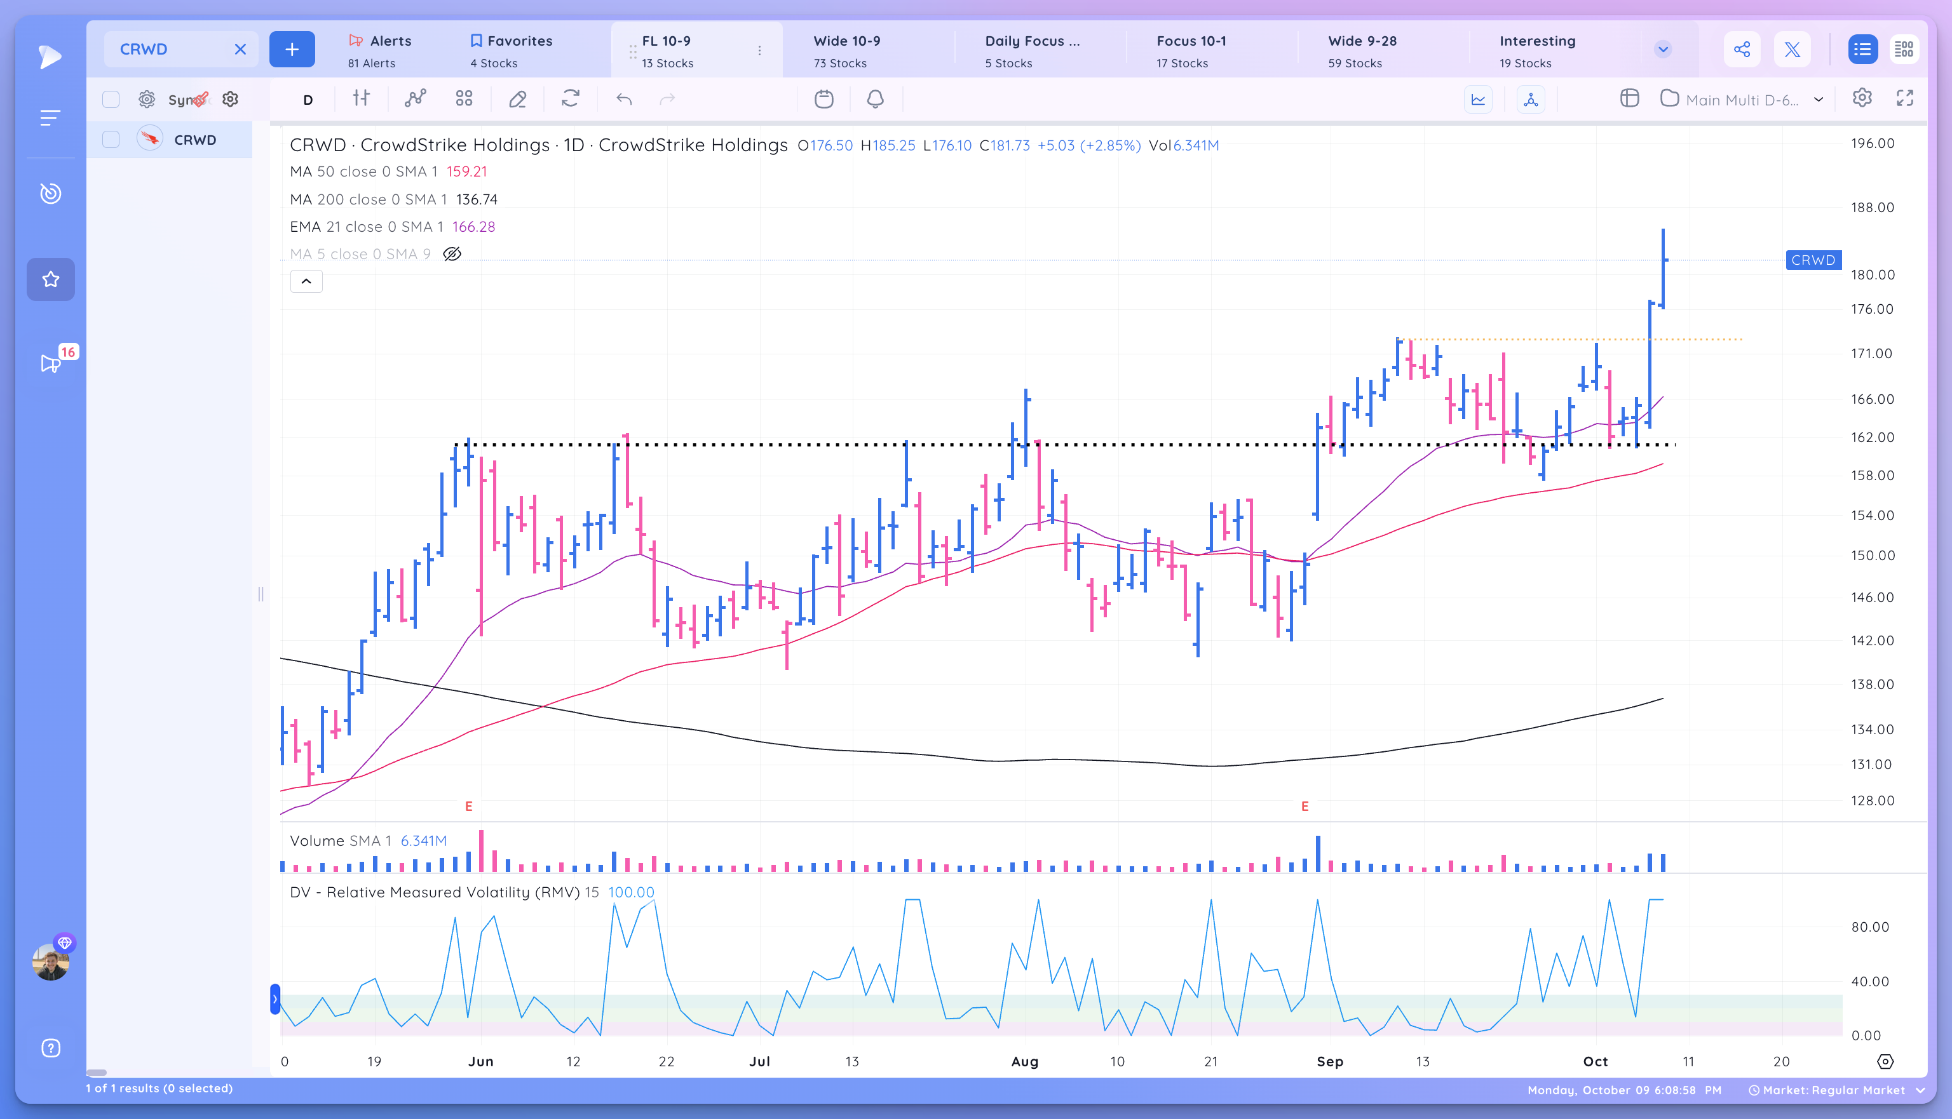Open chart settings gear at top right
Image resolution: width=1952 pixels, height=1119 pixels.
pyautogui.click(x=1862, y=98)
